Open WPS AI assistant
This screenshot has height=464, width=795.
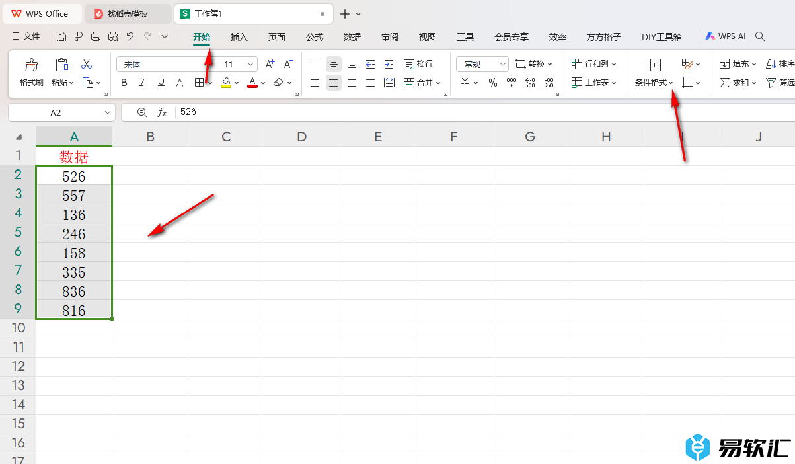726,37
